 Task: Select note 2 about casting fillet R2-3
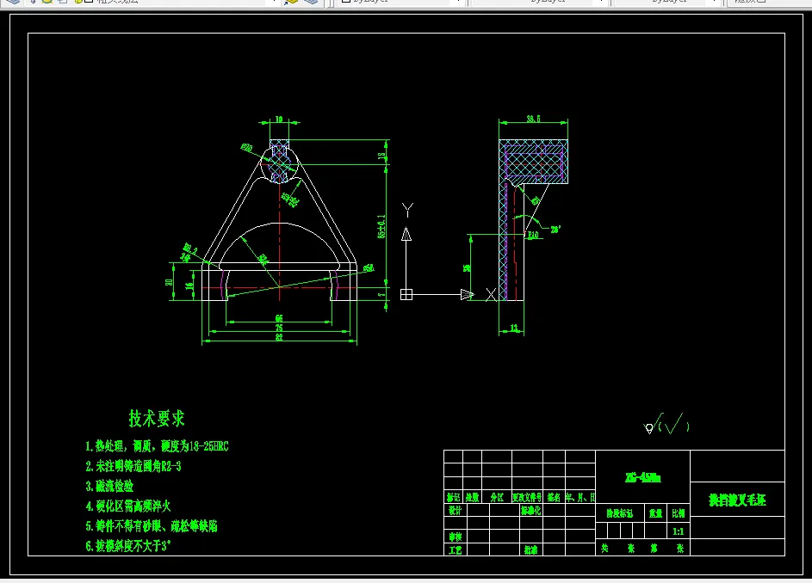(133, 467)
